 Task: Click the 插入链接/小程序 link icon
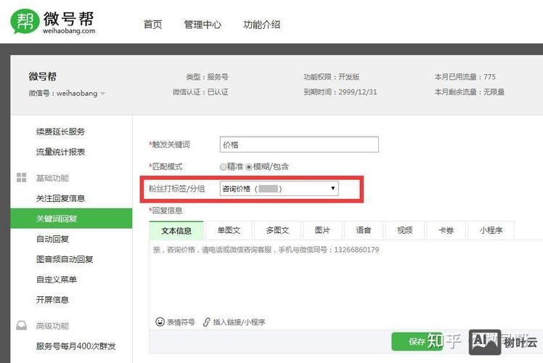[x=206, y=322]
